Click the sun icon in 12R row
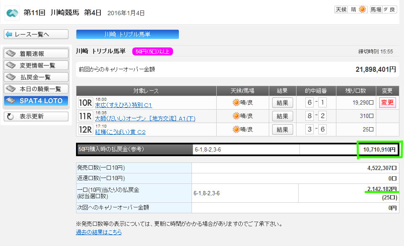The width and height of the screenshot is (404, 246). click(236, 129)
